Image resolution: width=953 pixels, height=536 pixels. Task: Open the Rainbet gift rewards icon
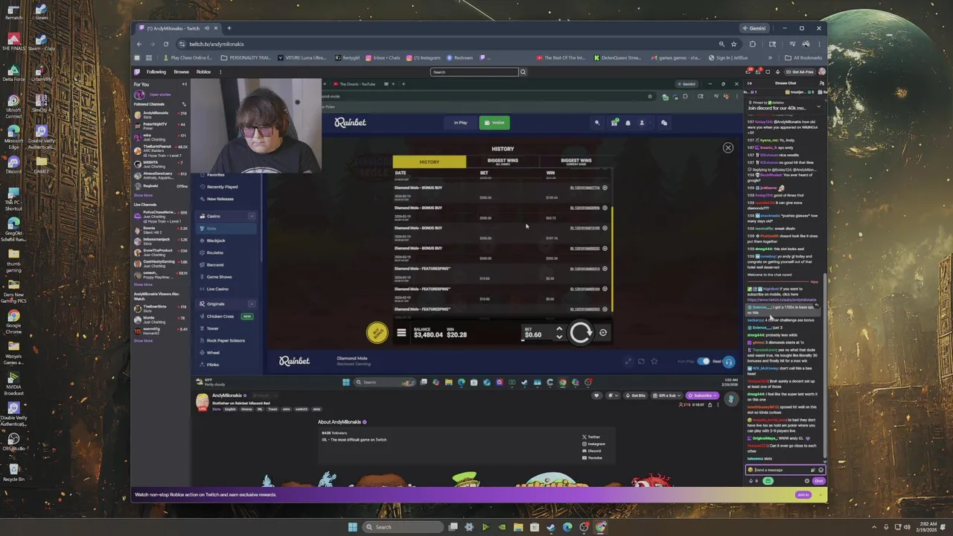(x=614, y=123)
